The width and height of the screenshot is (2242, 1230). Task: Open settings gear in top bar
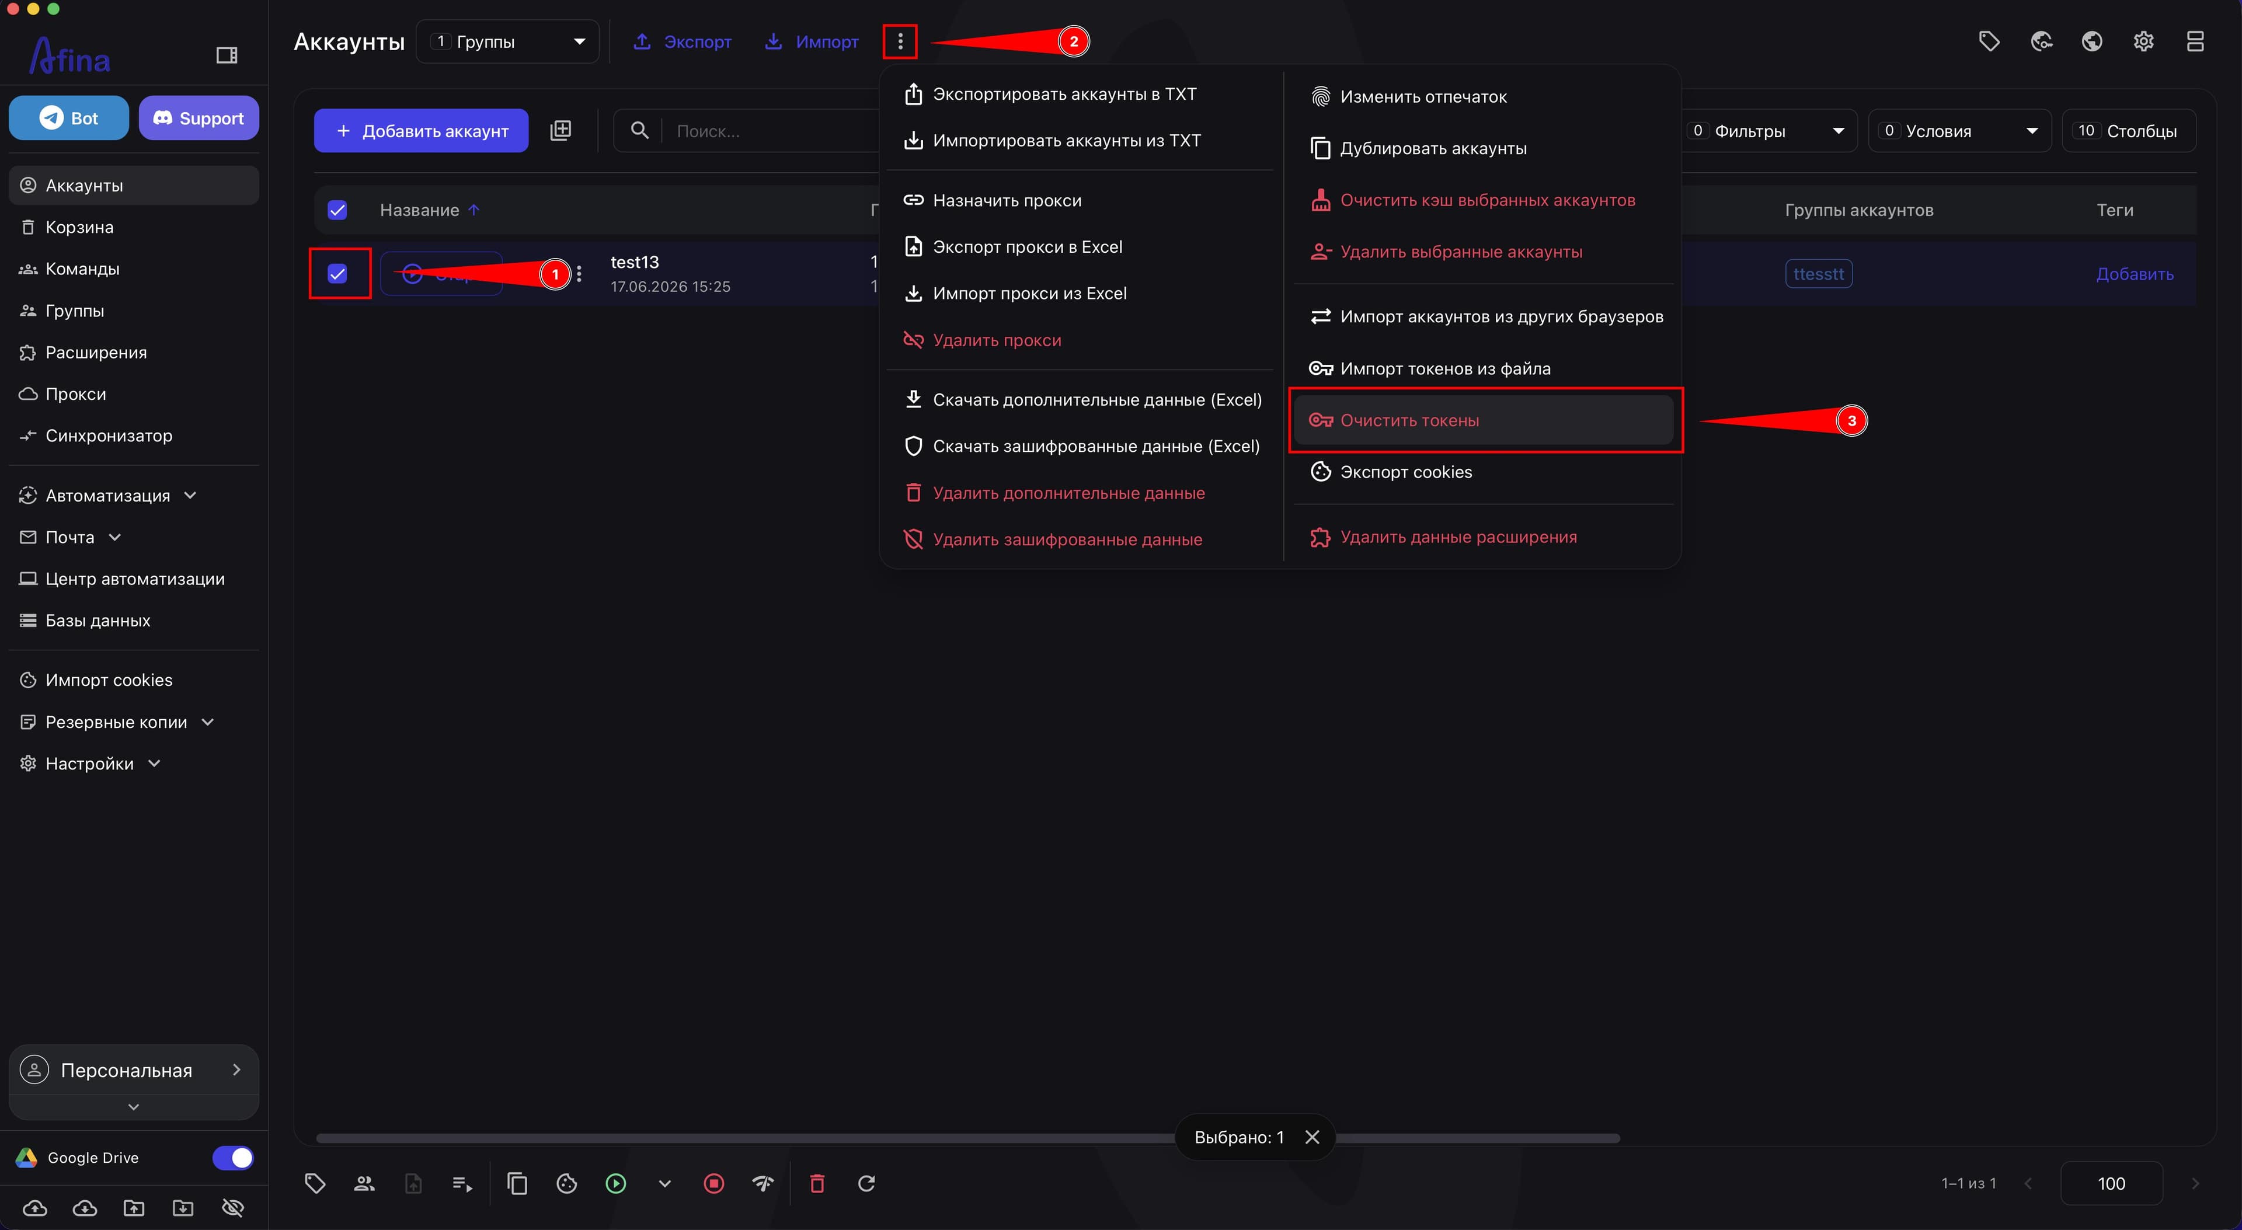[x=2144, y=41]
